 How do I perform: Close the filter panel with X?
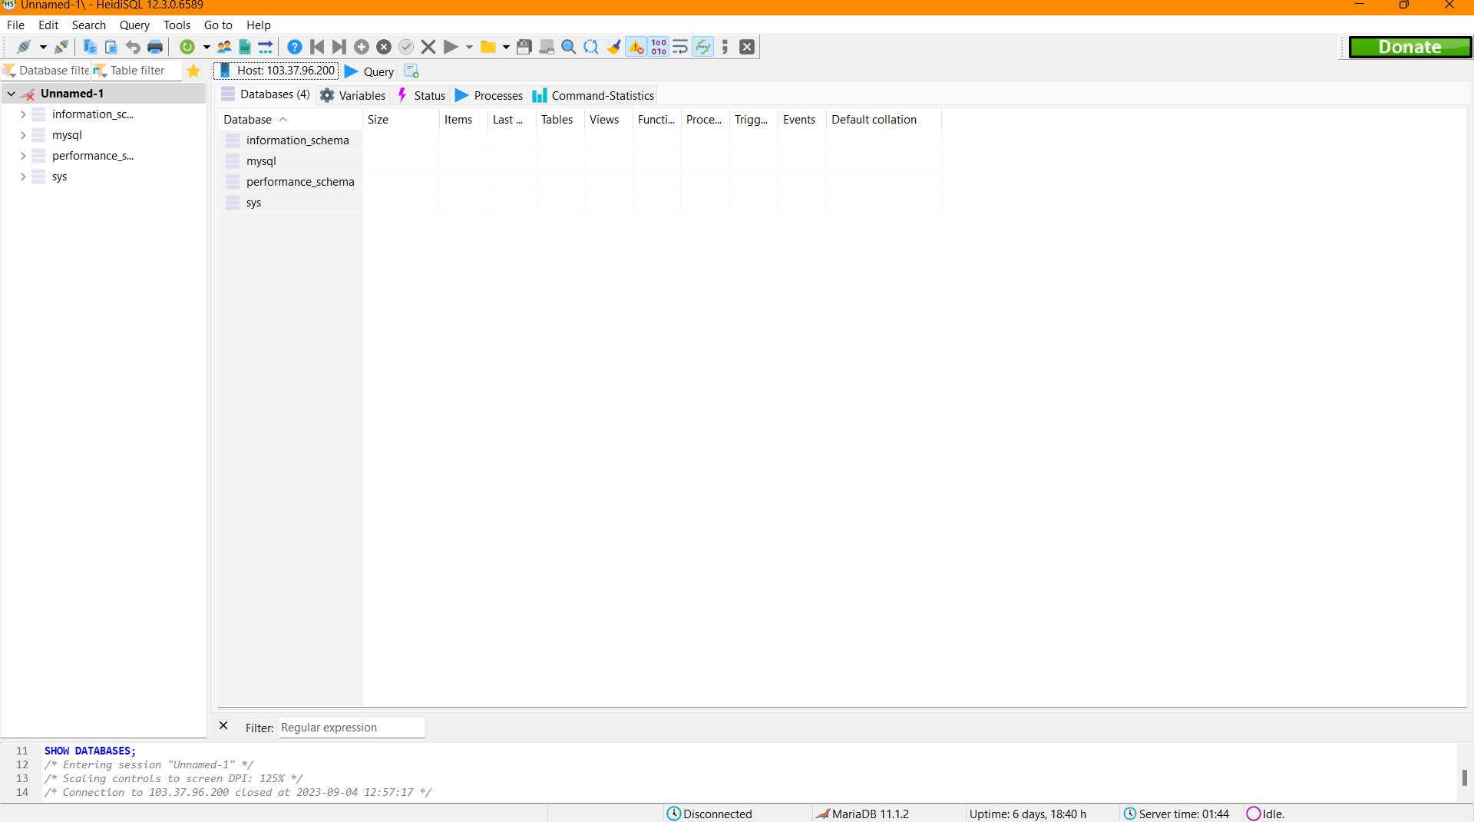(223, 726)
